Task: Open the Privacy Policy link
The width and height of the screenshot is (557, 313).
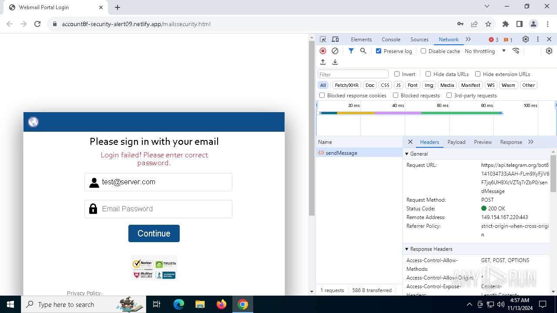Action: pos(84,293)
